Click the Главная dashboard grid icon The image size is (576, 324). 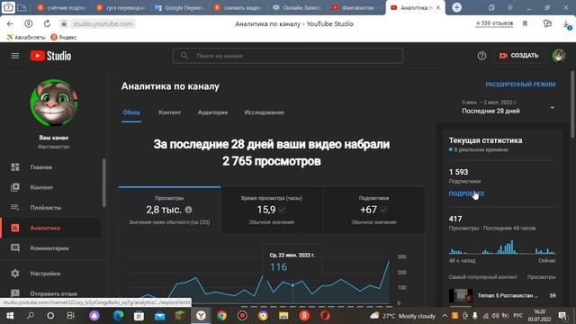15,167
